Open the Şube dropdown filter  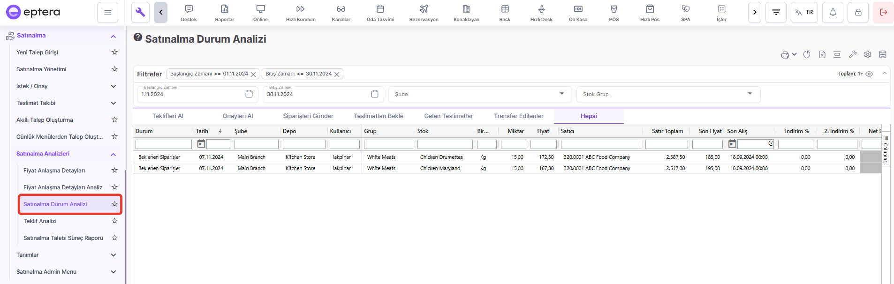pyautogui.click(x=479, y=94)
